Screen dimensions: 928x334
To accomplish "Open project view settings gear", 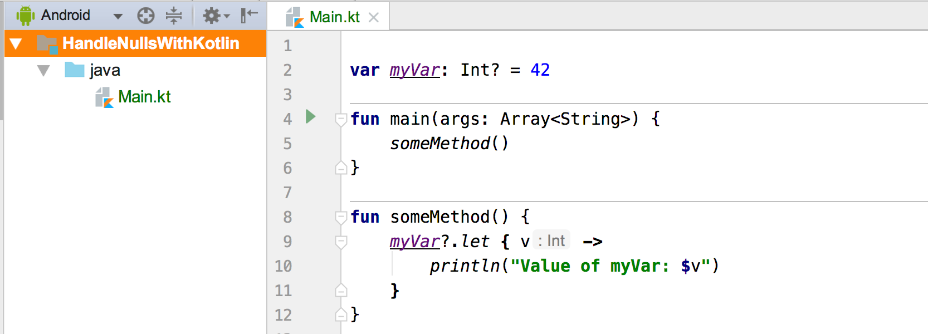I will coord(216,16).
